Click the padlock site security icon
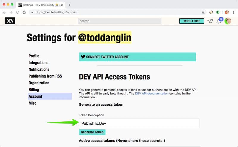Screen dimensions: 238x147 point(32,12)
